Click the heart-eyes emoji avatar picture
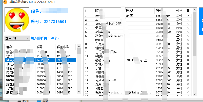The height and width of the screenshot is (102, 203). (17, 20)
